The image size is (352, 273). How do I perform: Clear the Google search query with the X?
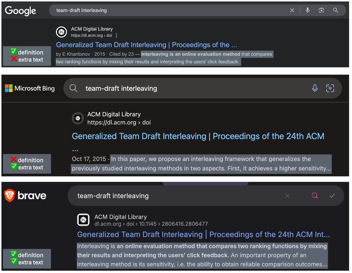(292, 10)
